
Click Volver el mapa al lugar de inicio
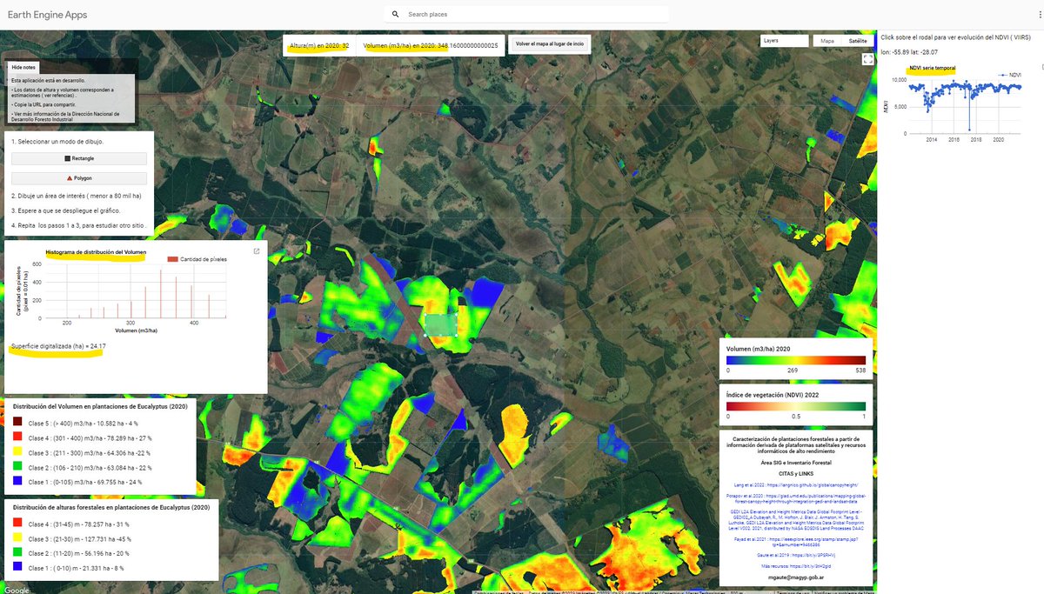550,43
